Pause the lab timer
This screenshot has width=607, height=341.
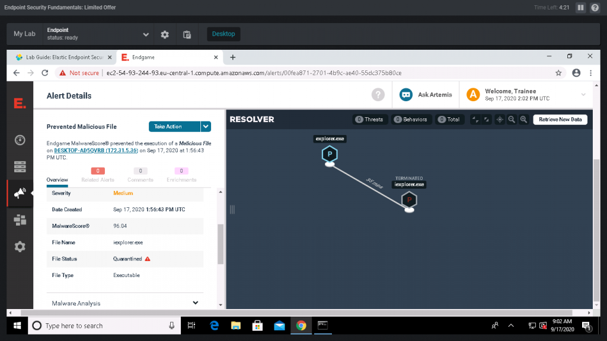coord(581,7)
